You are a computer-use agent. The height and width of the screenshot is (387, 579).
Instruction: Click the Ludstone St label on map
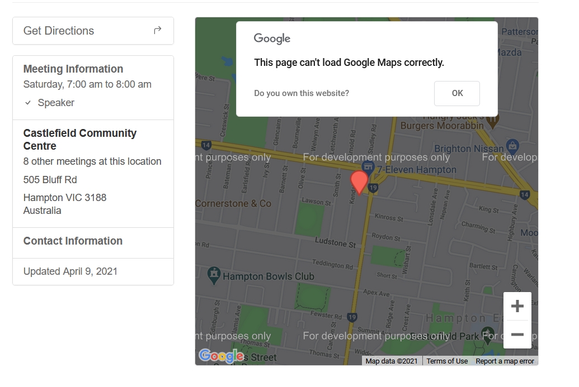[x=335, y=242]
